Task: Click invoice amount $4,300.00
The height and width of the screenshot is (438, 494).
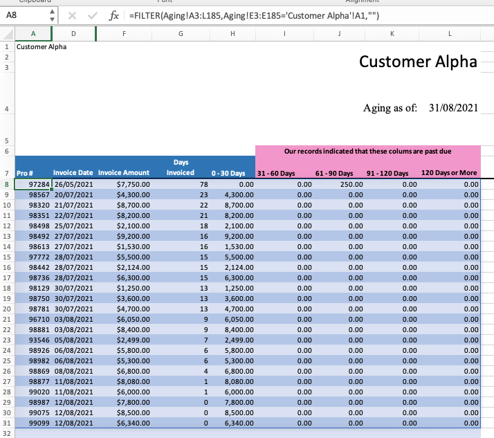Action: pyautogui.click(x=134, y=194)
